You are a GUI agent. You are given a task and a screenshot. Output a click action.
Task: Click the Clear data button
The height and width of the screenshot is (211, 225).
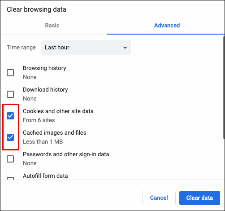click(199, 198)
